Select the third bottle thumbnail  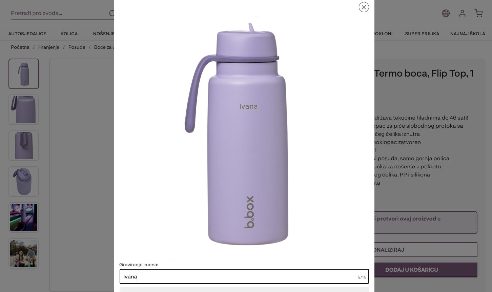tap(24, 146)
